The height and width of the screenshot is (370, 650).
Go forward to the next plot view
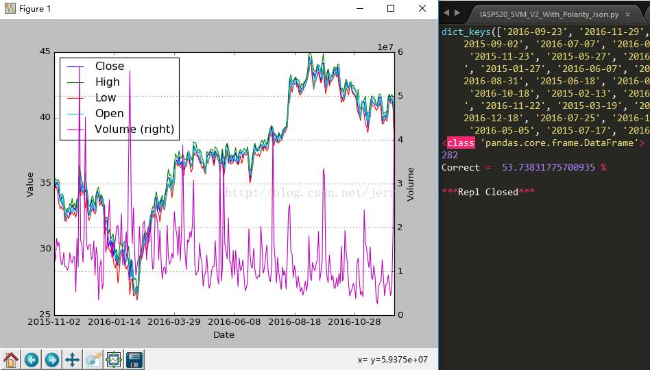click(x=52, y=359)
